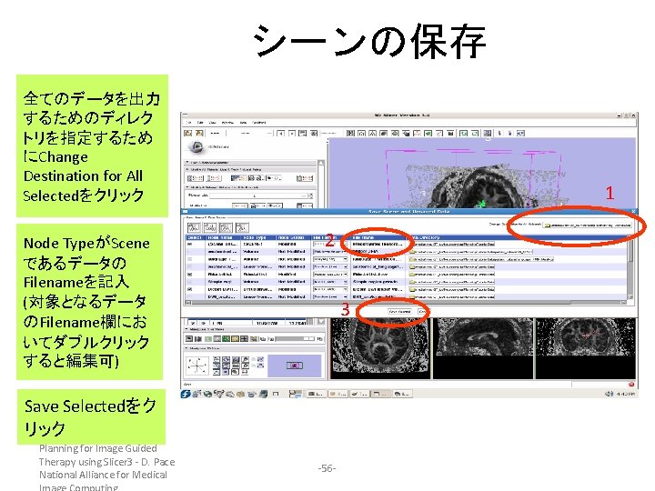Select the pick mouse-mode icon

[499, 133]
